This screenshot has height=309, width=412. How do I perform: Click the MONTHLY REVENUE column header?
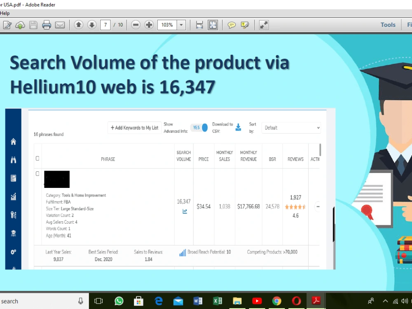(x=248, y=156)
